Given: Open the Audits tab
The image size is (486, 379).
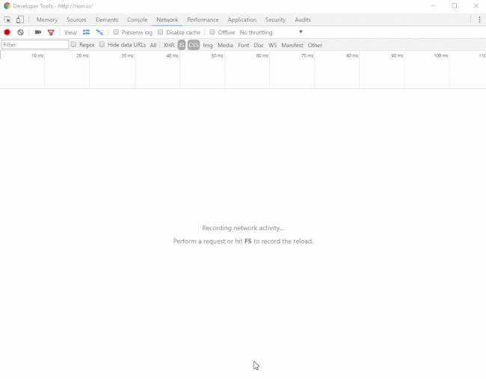Looking at the screenshot, I should pos(303,19).
